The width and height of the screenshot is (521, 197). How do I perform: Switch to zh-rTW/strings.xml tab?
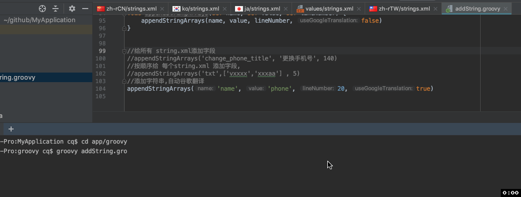(403, 9)
